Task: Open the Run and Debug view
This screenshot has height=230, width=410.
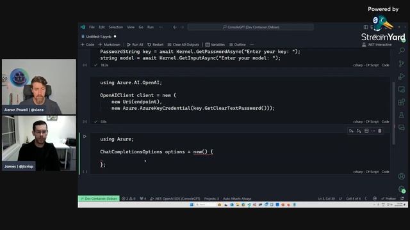Action: coord(402,77)
